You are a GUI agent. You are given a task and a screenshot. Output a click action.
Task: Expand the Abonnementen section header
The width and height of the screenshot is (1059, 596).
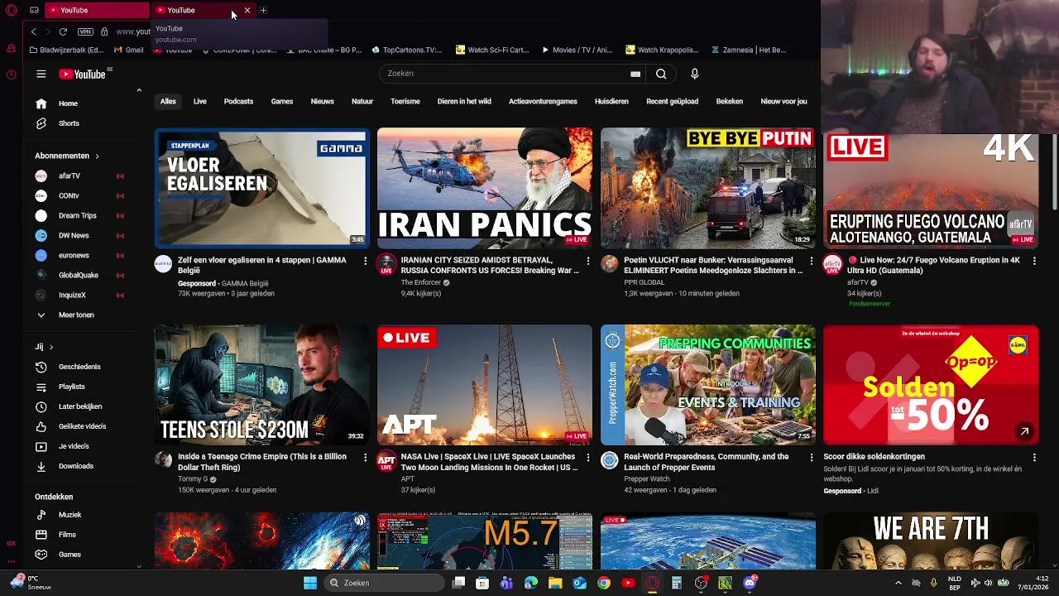coord(67,156)
